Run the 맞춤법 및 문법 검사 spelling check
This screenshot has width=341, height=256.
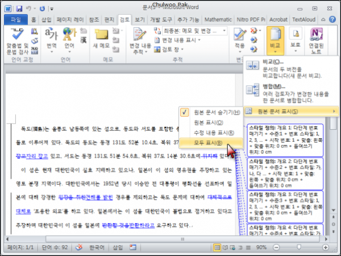pyautogui.click(x=18, y=42)
